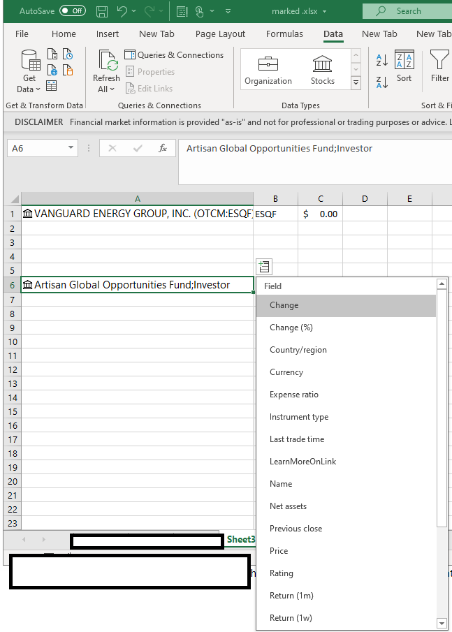
Task: Select the Organization data type
Action: [268, 71]
